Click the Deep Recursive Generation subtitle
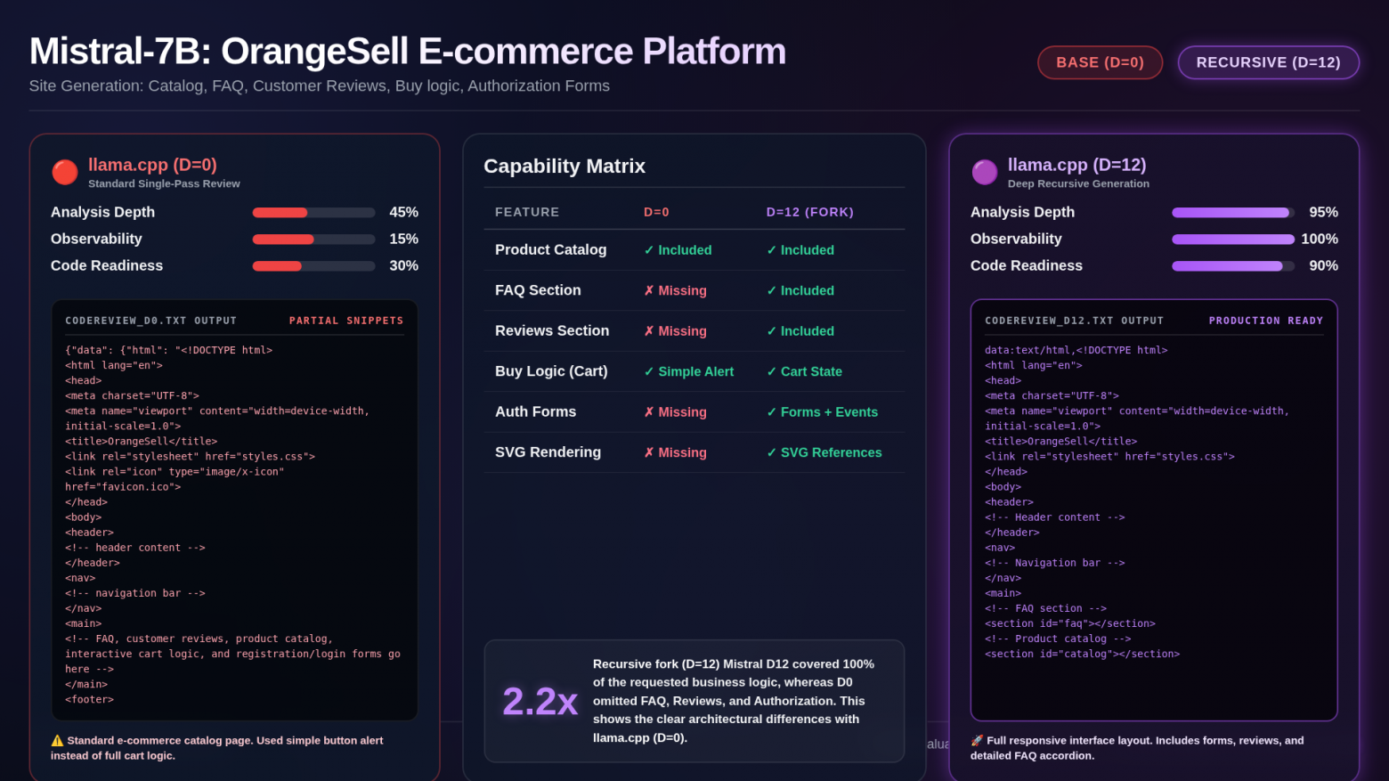Viewport: 1389px width, 781px height. 1078,183
